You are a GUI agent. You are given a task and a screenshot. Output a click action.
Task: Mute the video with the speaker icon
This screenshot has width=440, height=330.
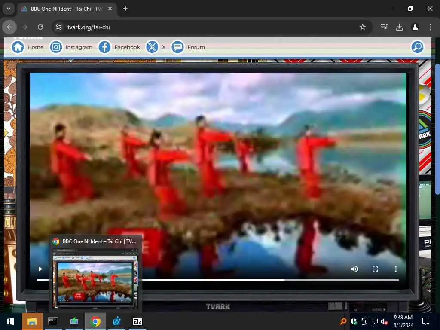(354, 269)
